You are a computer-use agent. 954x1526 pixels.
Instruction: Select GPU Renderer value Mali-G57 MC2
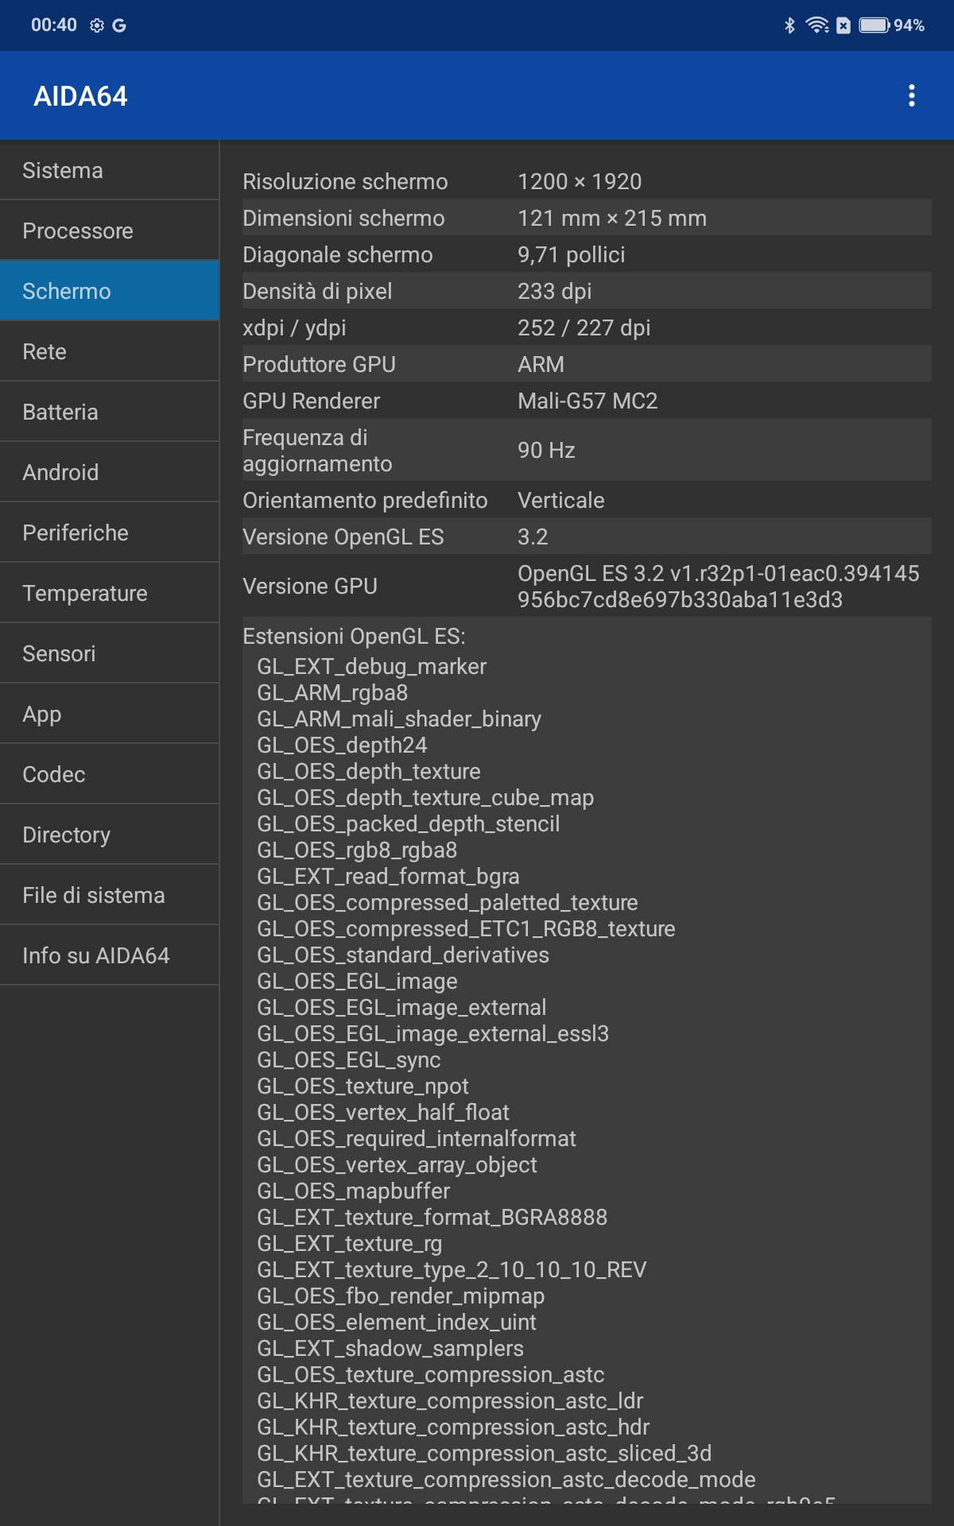[x=588, y=401]
